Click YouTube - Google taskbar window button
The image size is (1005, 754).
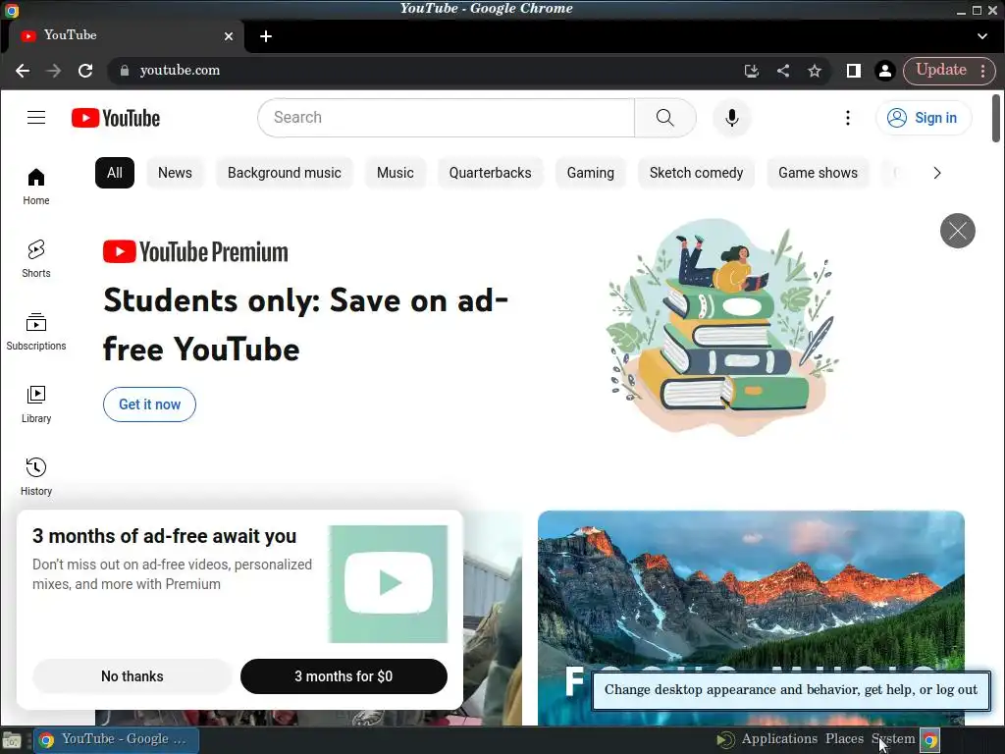point(116,739)
